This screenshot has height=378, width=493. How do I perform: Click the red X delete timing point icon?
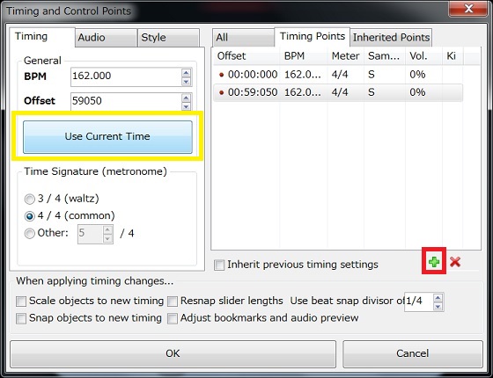pyautogui.click(x=455, y=262)
